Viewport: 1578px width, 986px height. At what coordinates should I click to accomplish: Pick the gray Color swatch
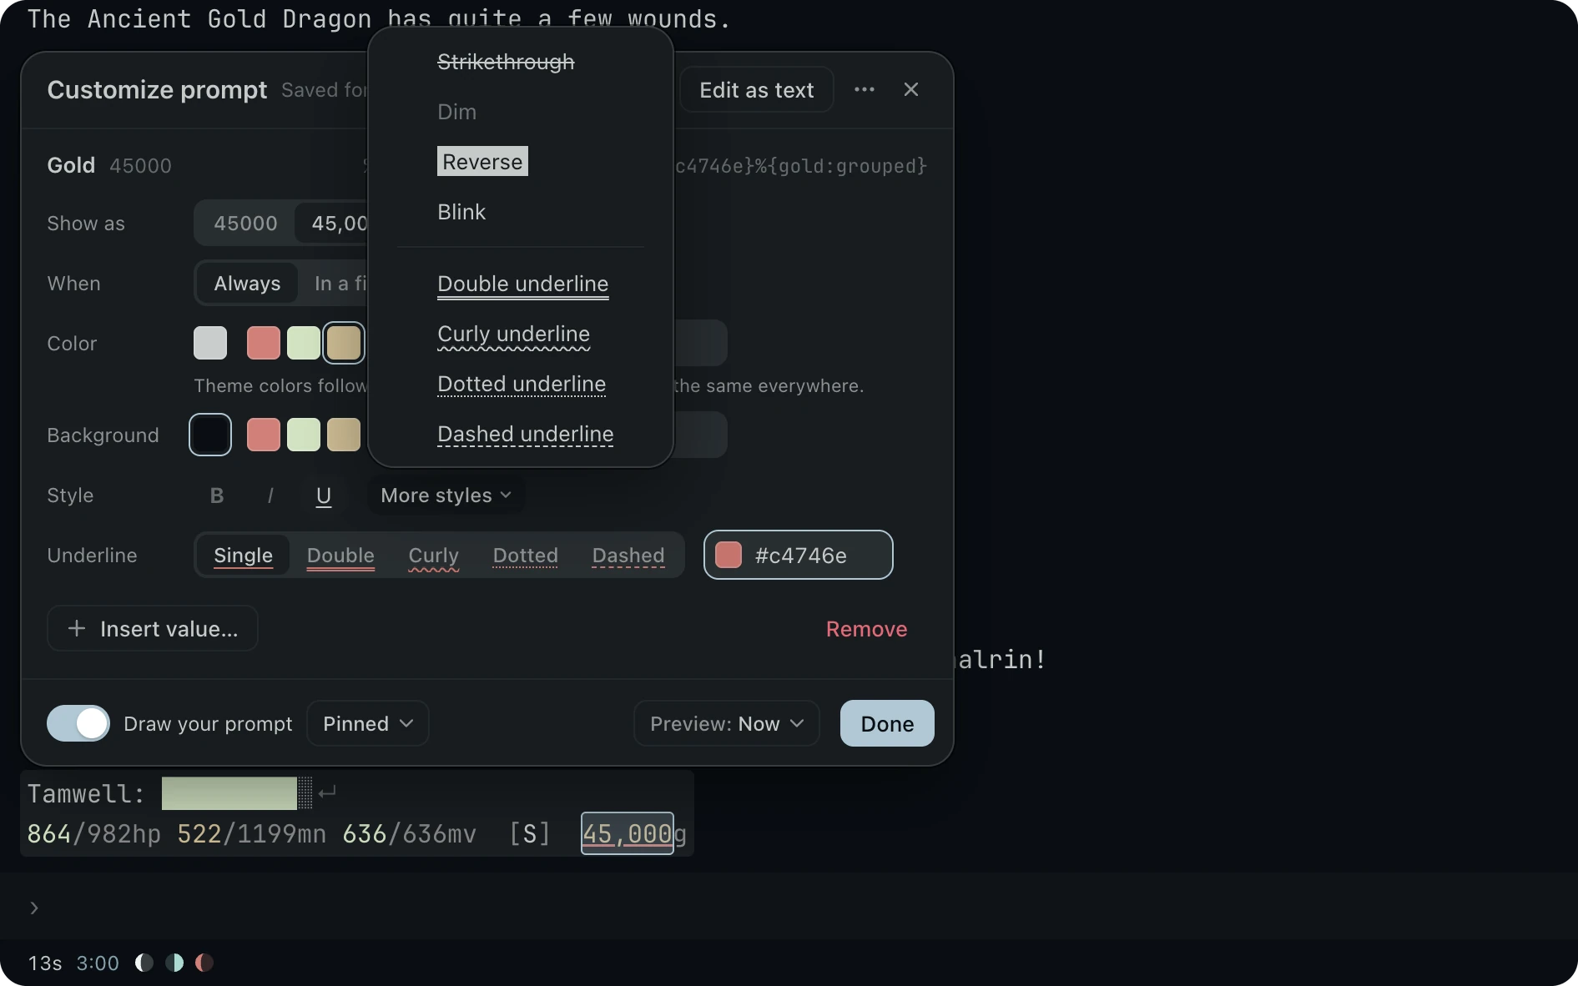(x=210, y=343)
